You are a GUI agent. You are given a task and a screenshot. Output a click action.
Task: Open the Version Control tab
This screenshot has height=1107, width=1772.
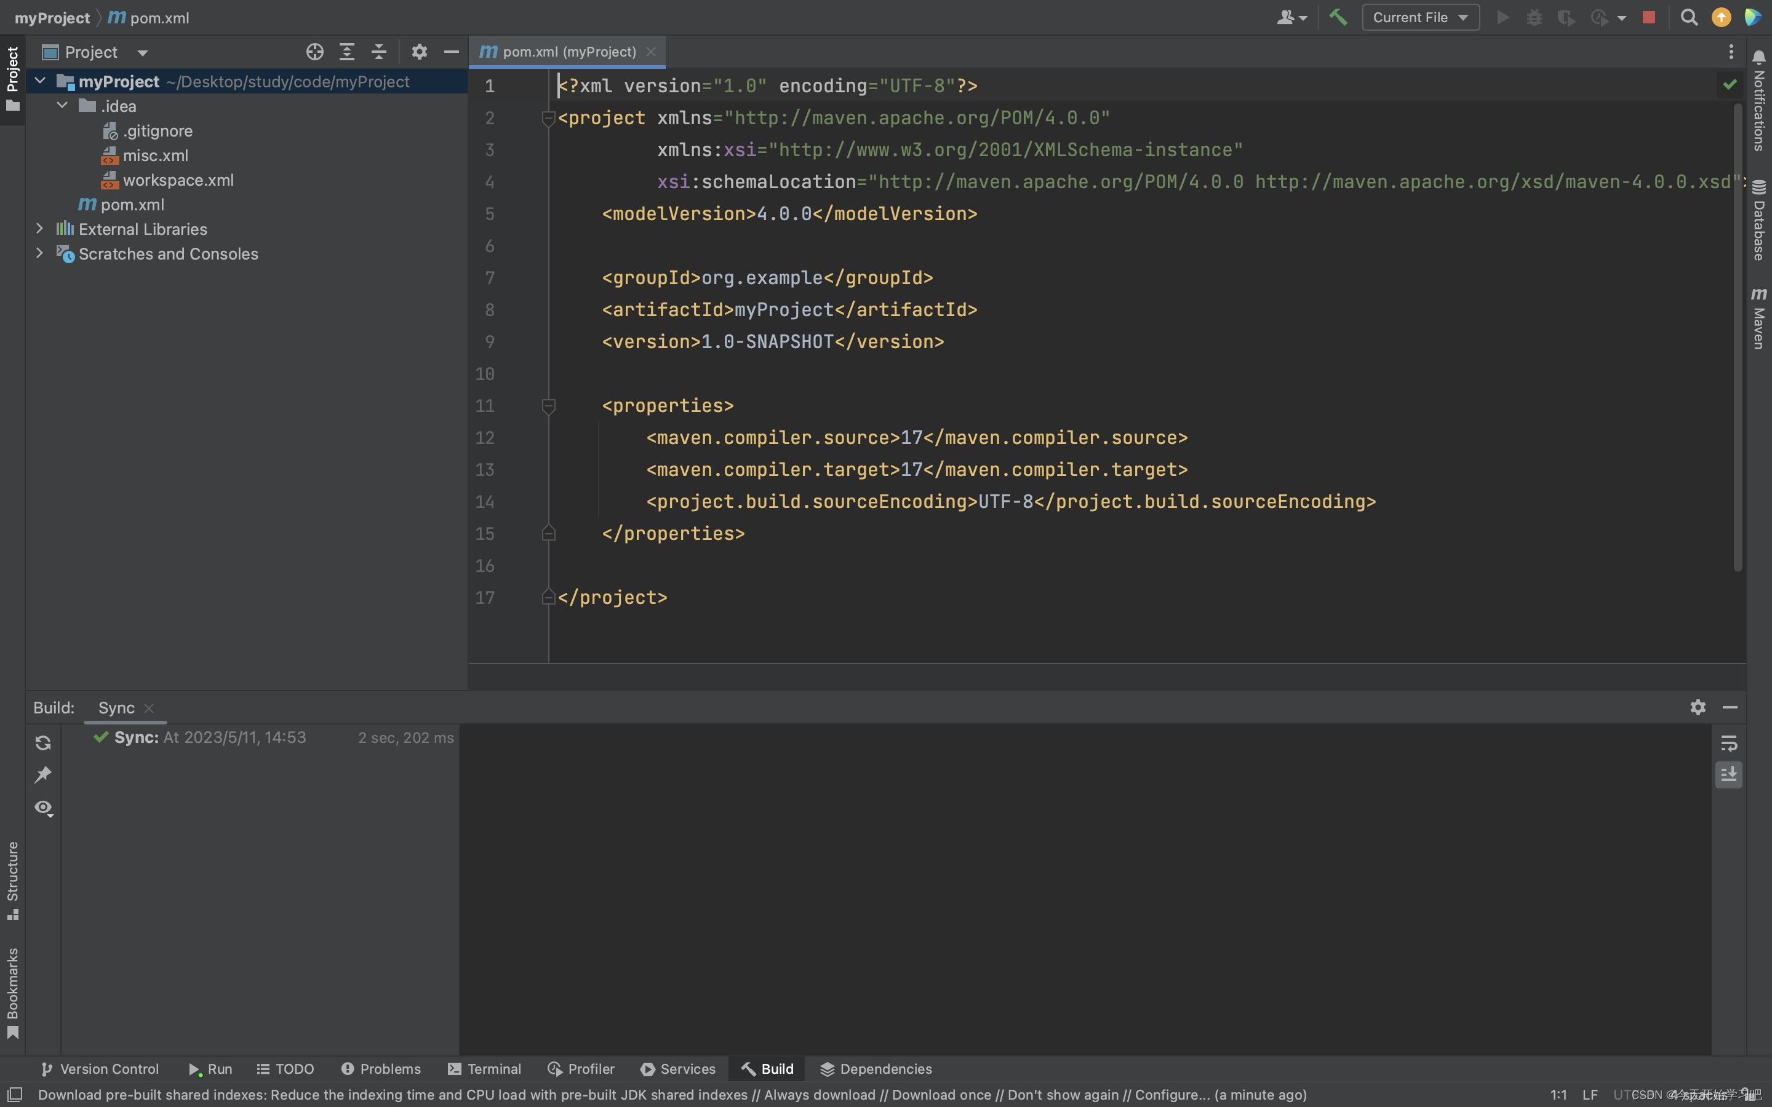(x=100, y=1069)
